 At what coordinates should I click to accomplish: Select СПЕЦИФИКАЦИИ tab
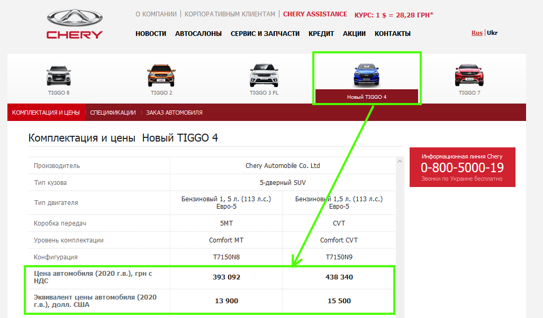113,113
